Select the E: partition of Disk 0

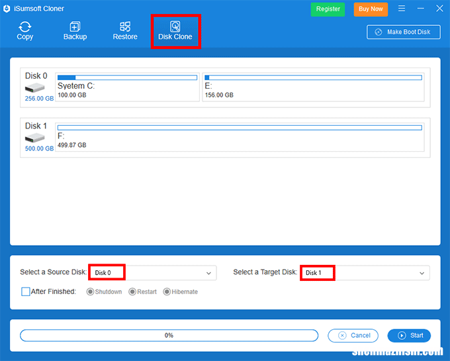click(x=313, y=87)
